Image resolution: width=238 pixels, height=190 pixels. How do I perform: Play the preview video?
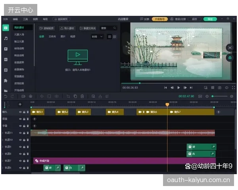click(x=178, y=87)
